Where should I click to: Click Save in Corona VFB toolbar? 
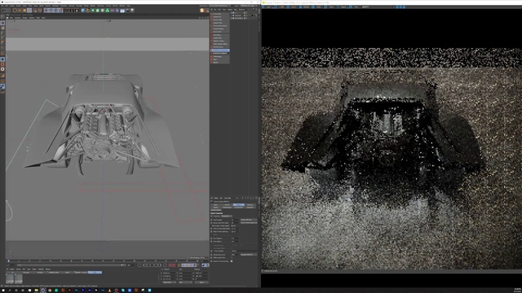266,7
